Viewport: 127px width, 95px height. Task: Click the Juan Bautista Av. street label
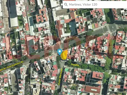pyautogui.click(x=12, y=66)
